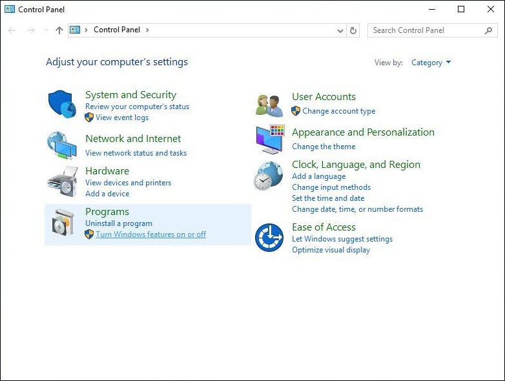Click Set the time and date
Image resolution: width=505 pixels, height=381 pixels.
tap(328, 198)
